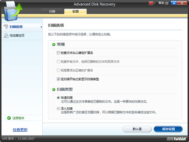Enable 检查文件头以确定扩展名 checkbox

coord(58,53)
